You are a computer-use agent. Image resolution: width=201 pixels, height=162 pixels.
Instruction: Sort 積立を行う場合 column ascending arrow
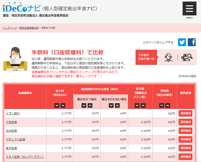pos(90,106)
